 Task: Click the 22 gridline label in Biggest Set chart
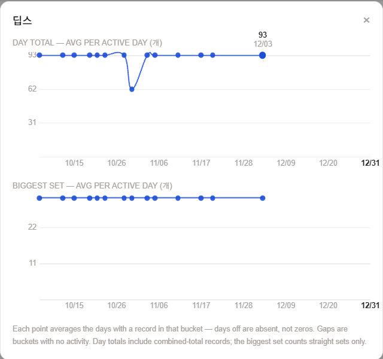(x=32, y=227)
